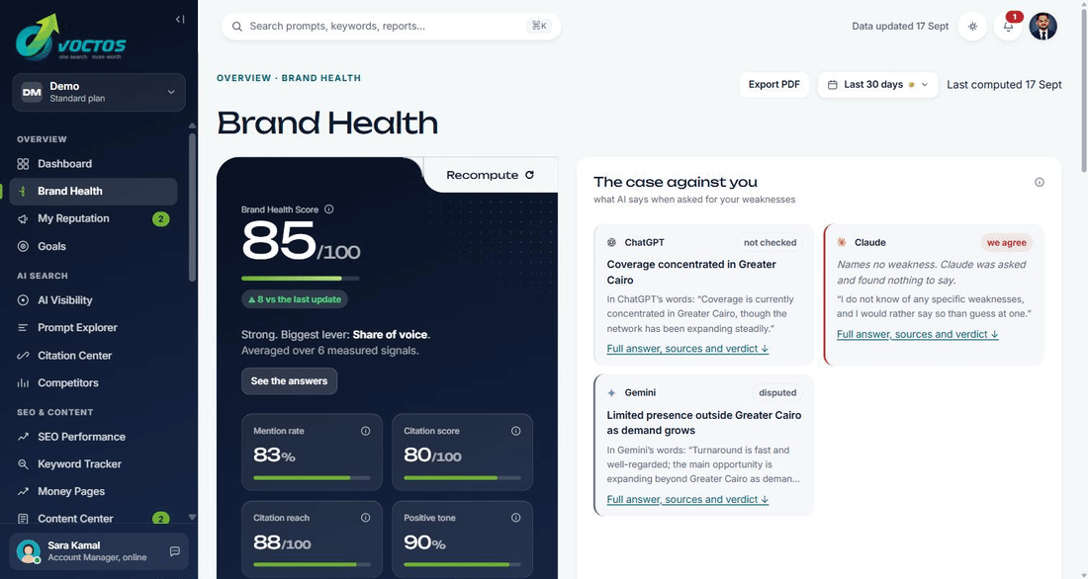Open Citation Center page
1088x579 pixels.
pos(93,355)
